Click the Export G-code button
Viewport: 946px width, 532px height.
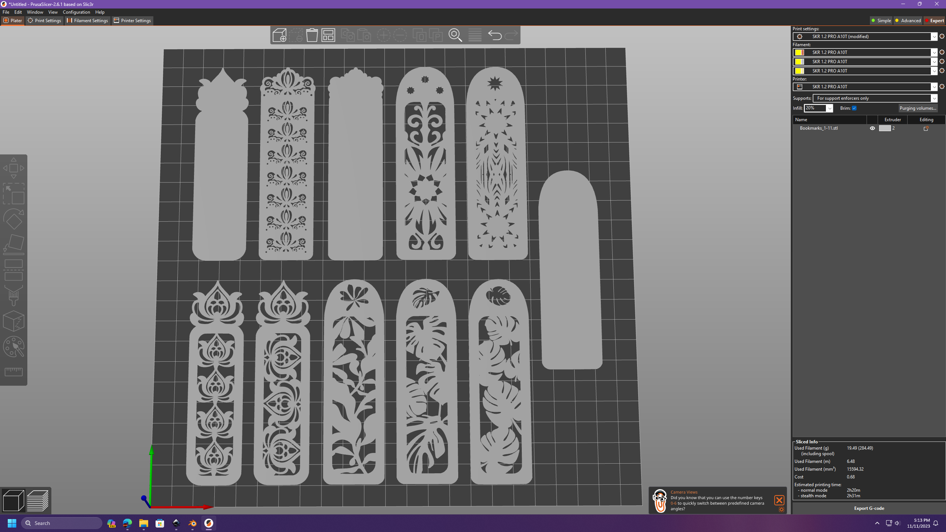tap(868, 508)
